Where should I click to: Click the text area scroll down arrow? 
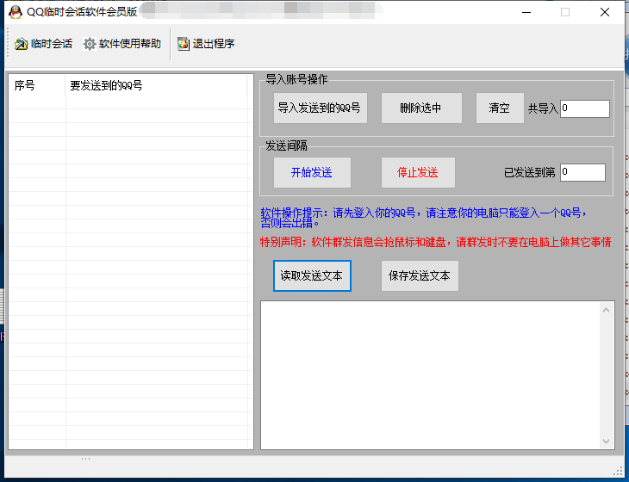coord(606,442)
